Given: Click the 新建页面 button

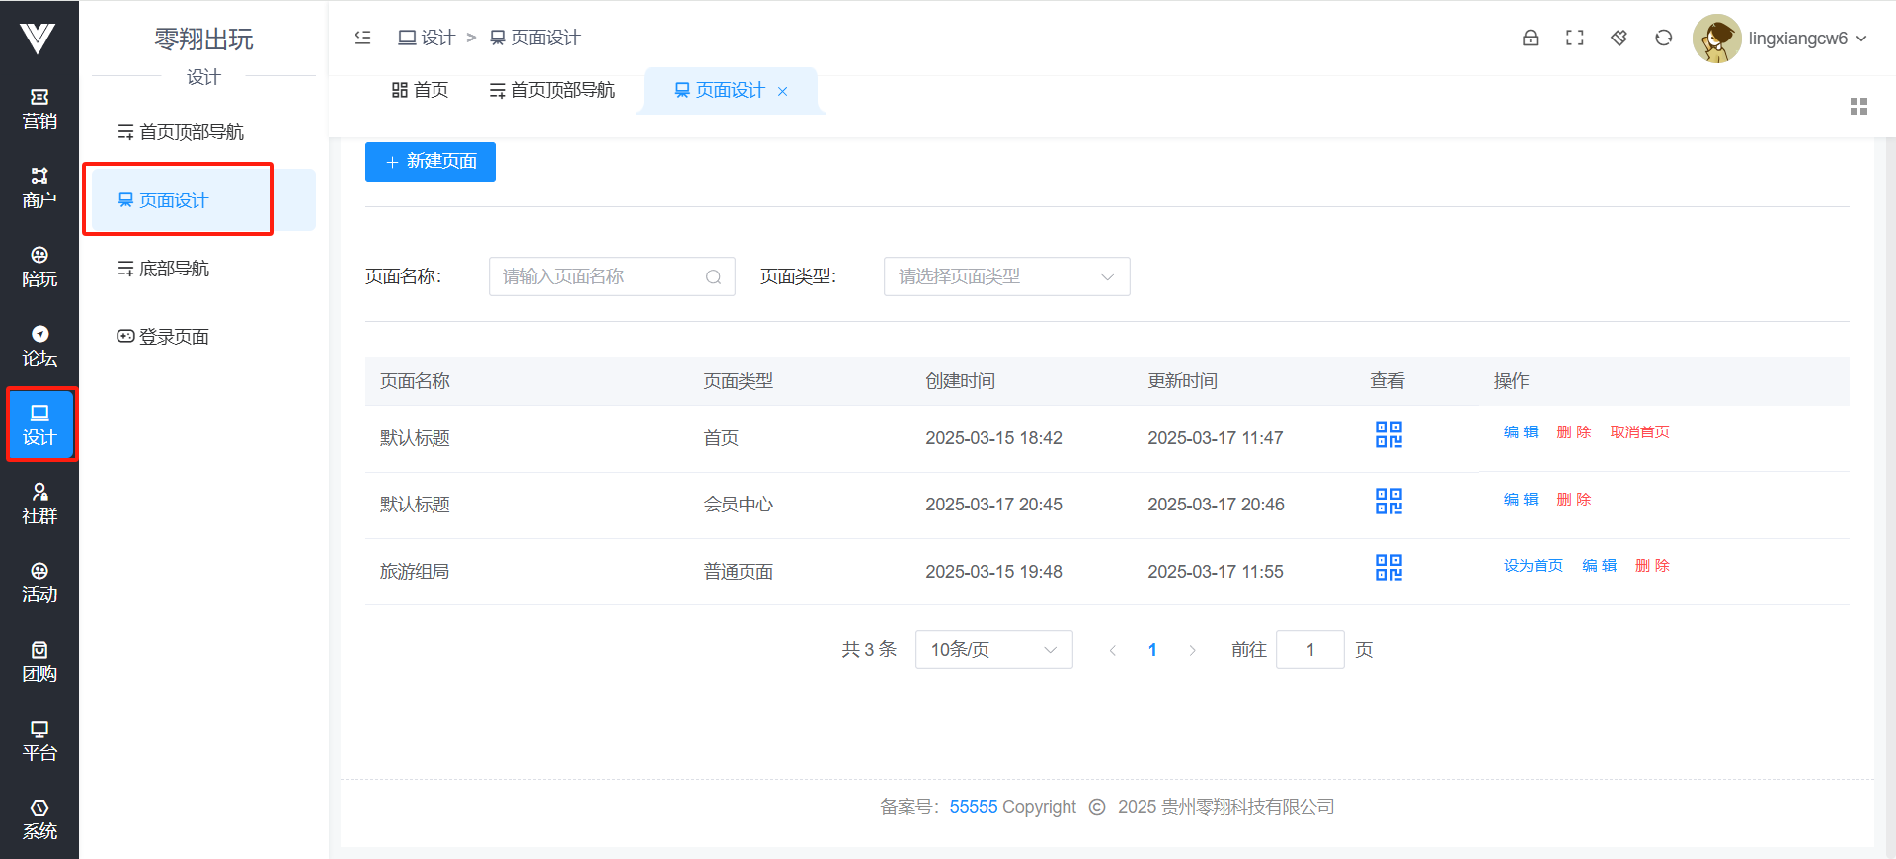Looking at the screenshot, I should click(x=431, y=162).
